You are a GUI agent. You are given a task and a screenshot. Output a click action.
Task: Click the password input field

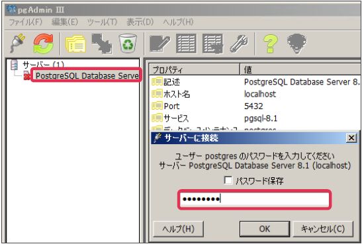tap(255, 199)
